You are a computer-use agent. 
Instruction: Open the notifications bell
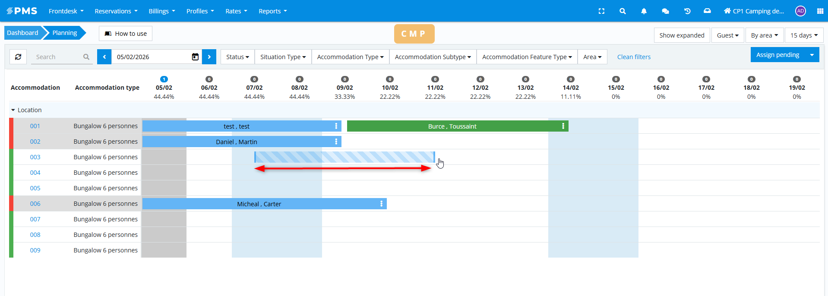[644, 11]
